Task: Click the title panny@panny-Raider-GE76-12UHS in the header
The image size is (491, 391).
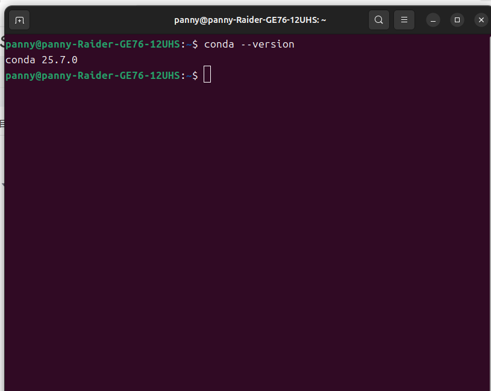Action: coord(250,19)
